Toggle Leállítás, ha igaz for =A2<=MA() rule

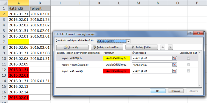(188, 71)
